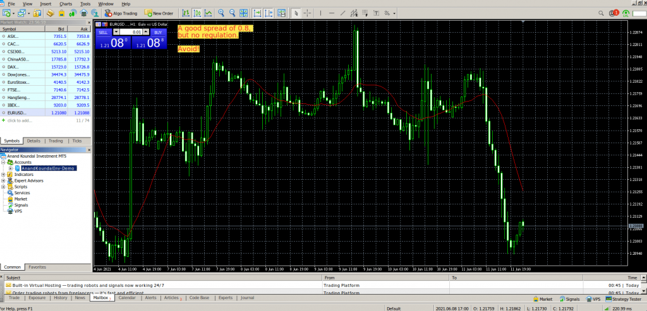The width and height of the screenshot is (647, 311).
Task: Click the 0.01 volume input field
Action: pyautogui.click(x=131, y=32)
